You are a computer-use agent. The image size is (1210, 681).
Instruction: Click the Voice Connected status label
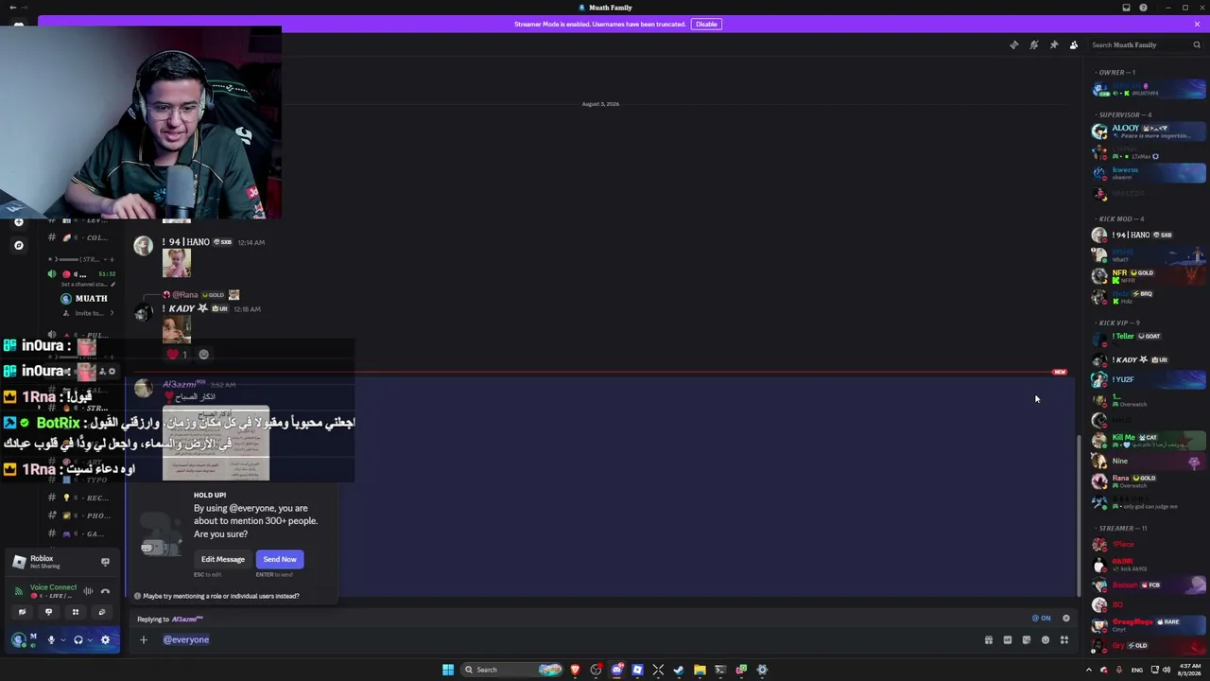coord(53,587)
